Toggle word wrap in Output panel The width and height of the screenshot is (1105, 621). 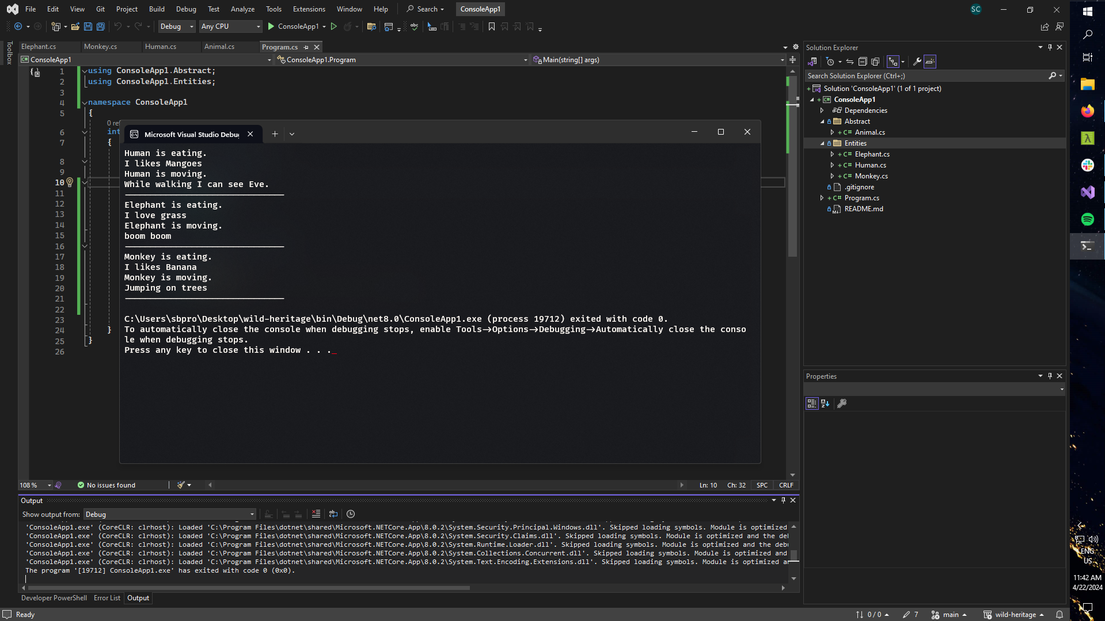point(333,514)
